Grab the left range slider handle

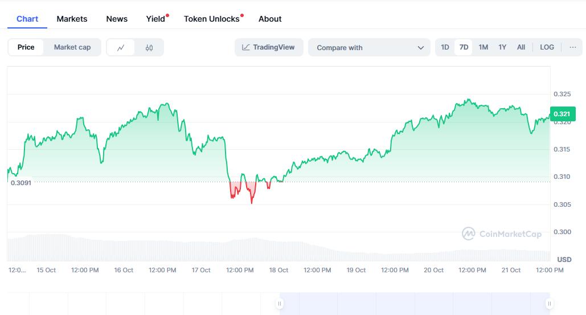coord(280,304)
